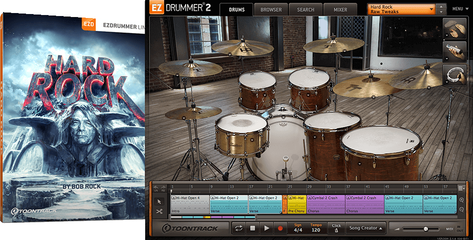Viewport: 473px width, 240px height.
Task: Zoom in the song track
Action: [461, 200]
